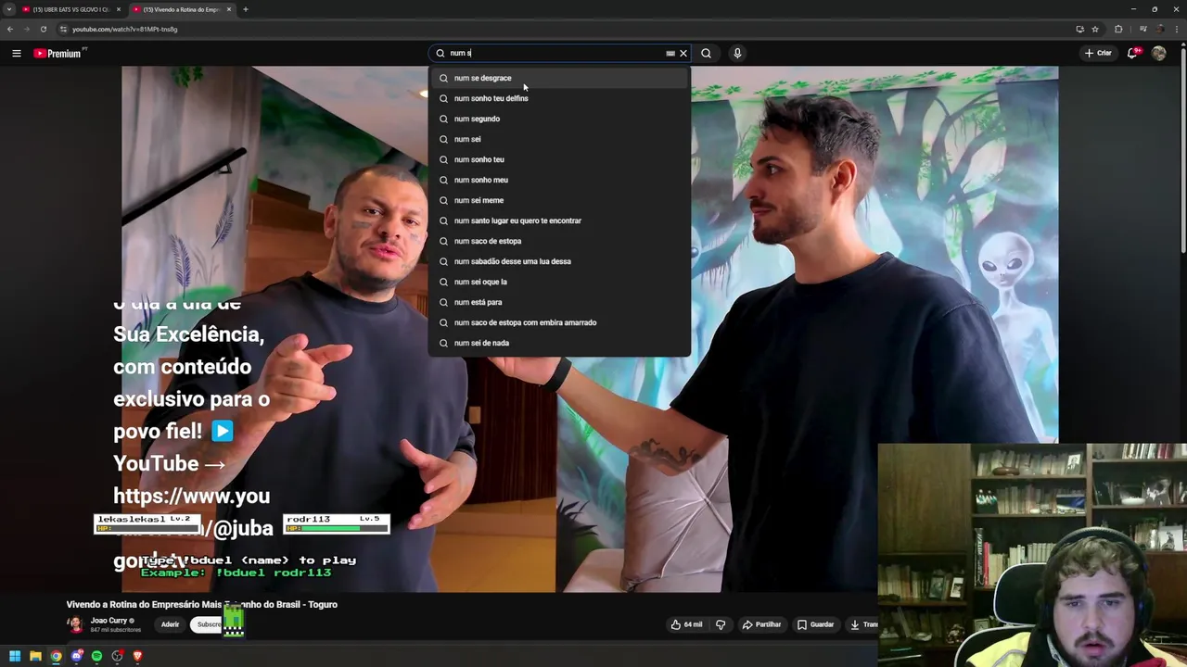Open the browser three-dot menu
This screenshot has height=667, width=1187.
coord(1176,29)
